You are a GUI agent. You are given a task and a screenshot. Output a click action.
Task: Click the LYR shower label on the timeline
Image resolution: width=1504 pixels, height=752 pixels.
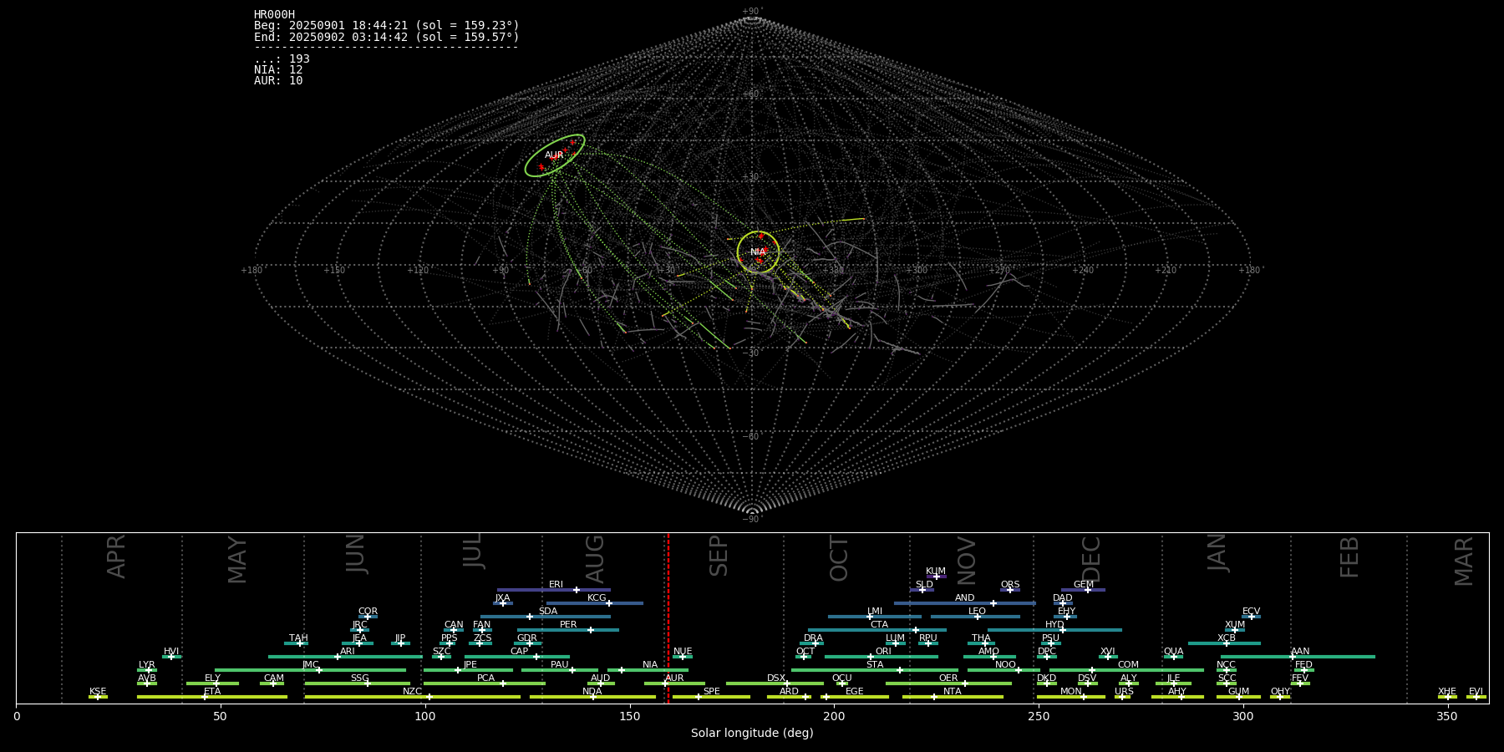pos(147,664)
